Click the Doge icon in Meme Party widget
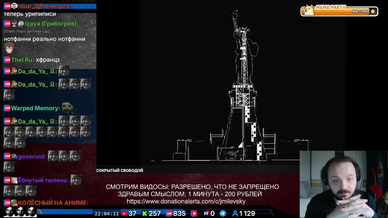Viewport: 388px width, 218px height. point(309,10)
